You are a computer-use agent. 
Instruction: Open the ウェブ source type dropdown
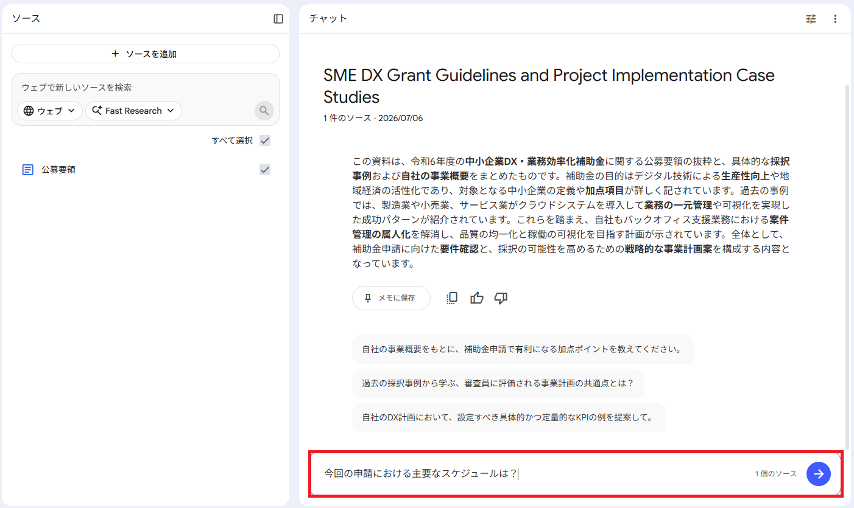pos(50,111)
